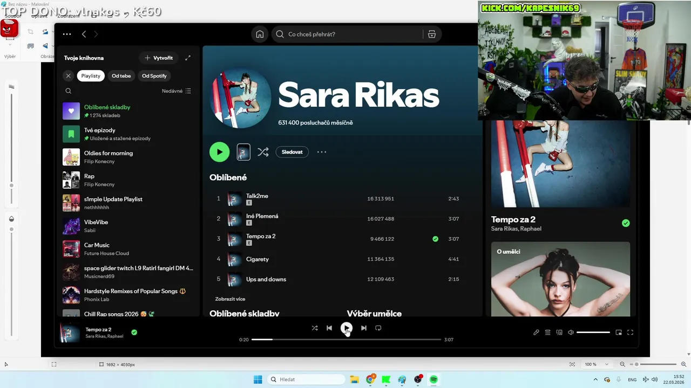Screen dimensions: 691x388
Task: Open the play queue icon
Action: (547, 332)
